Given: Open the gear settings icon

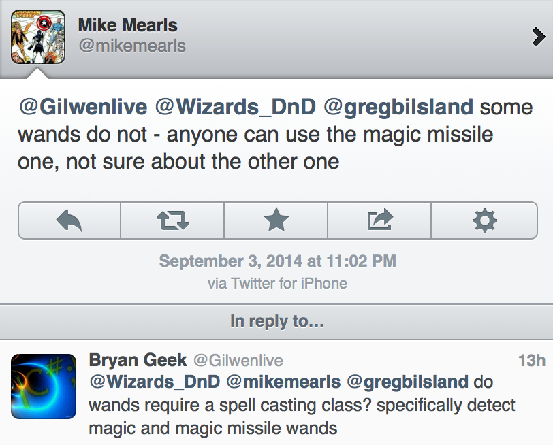Looking at the screenshot, I should [x=484, y=220].
